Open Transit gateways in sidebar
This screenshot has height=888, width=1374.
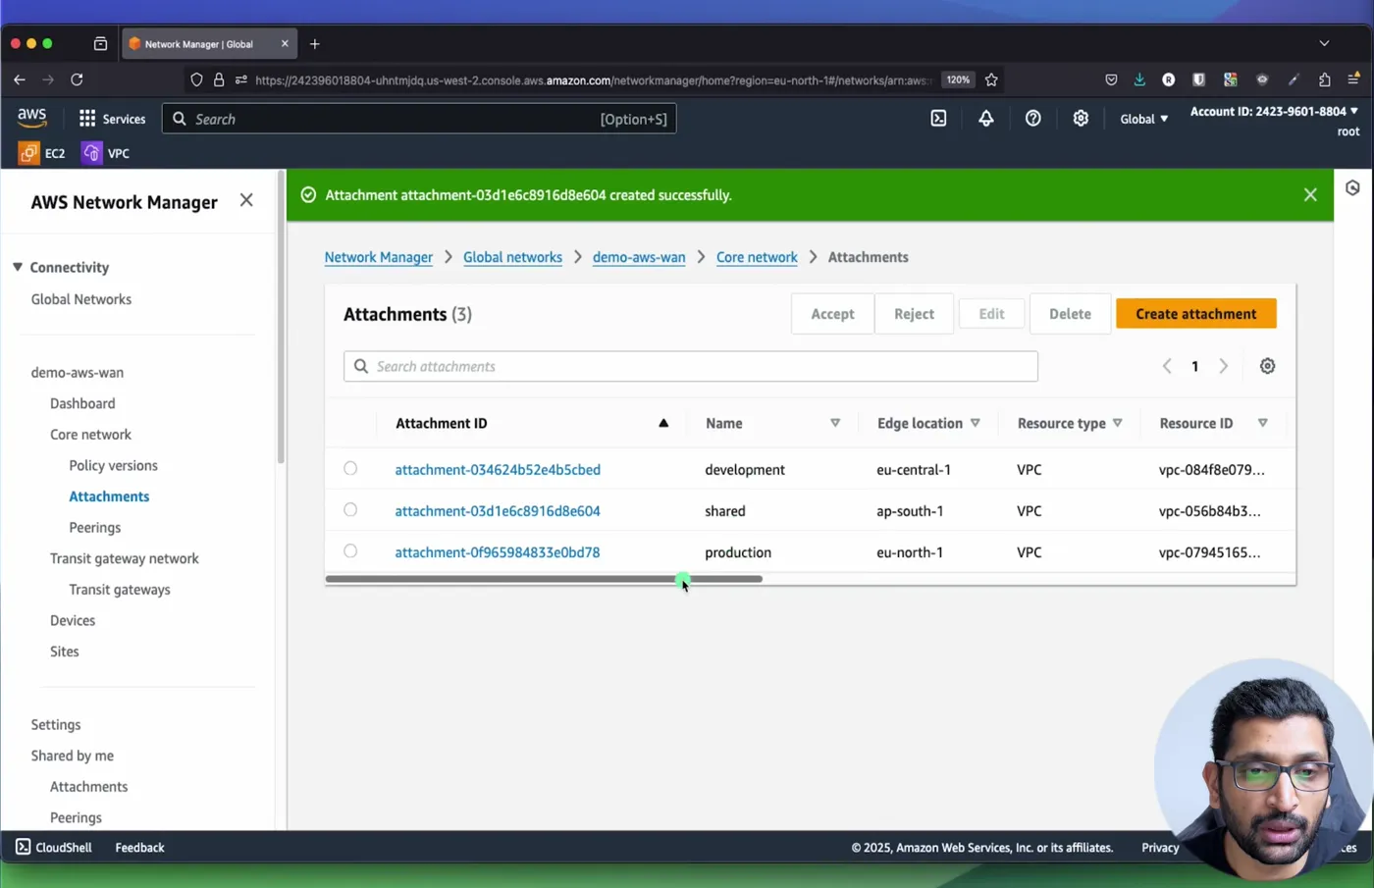(x=119, y=589)
